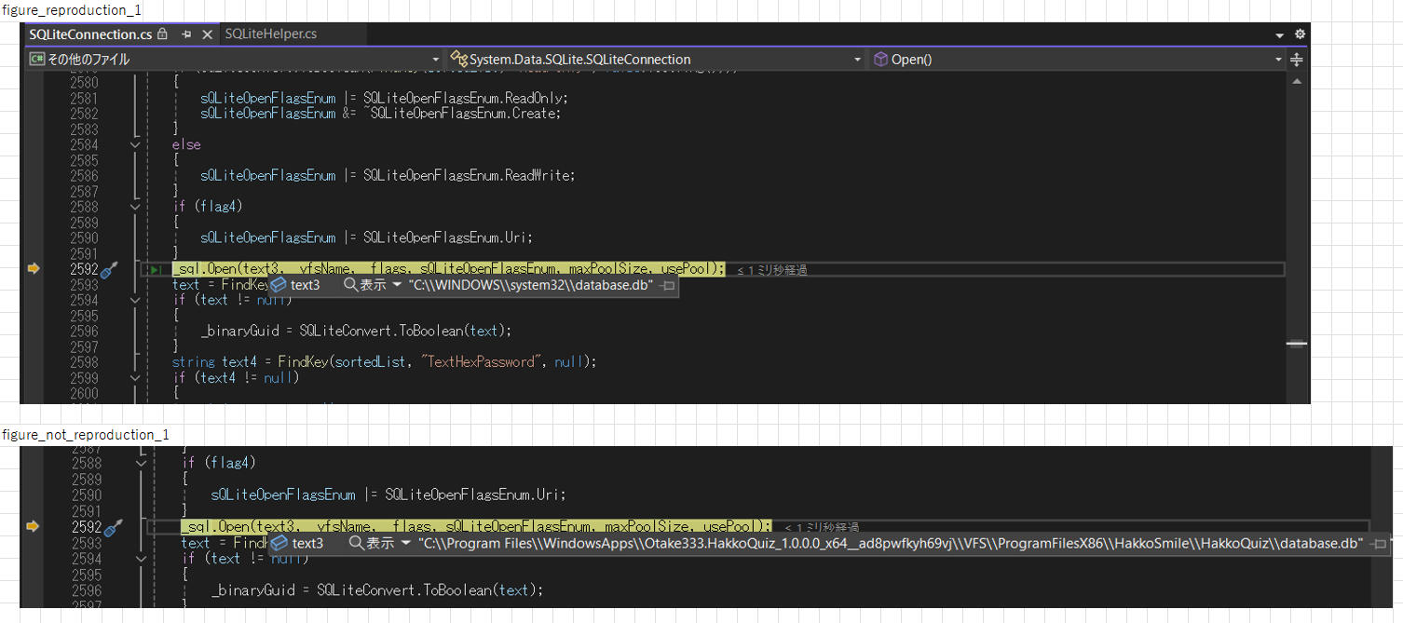Click the SQLiteOpenFlagsEnum.Uri line in top editor
Image resolution: width=1403 pixels, height=623 pixels.
(366, 237)
